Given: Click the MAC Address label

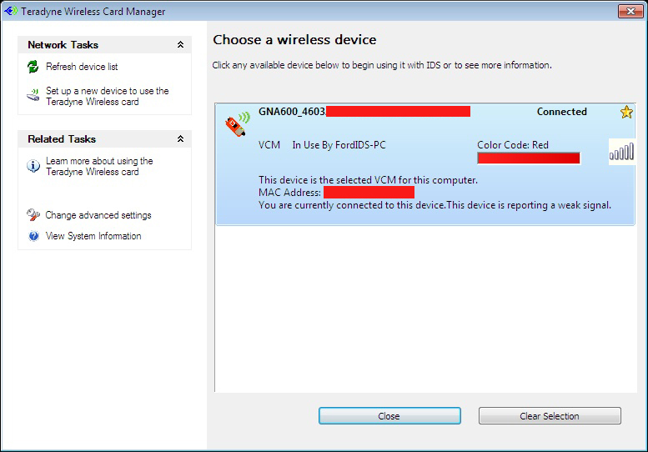Looking at the screenshot, I should pyautogui.click(x=289, y=193).
